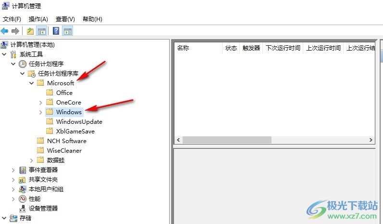Image resolution: width=383 pixels, height=224 pixels.
Task: Click the 共享文件夹 shared folders icon
Action: (22, 180)
